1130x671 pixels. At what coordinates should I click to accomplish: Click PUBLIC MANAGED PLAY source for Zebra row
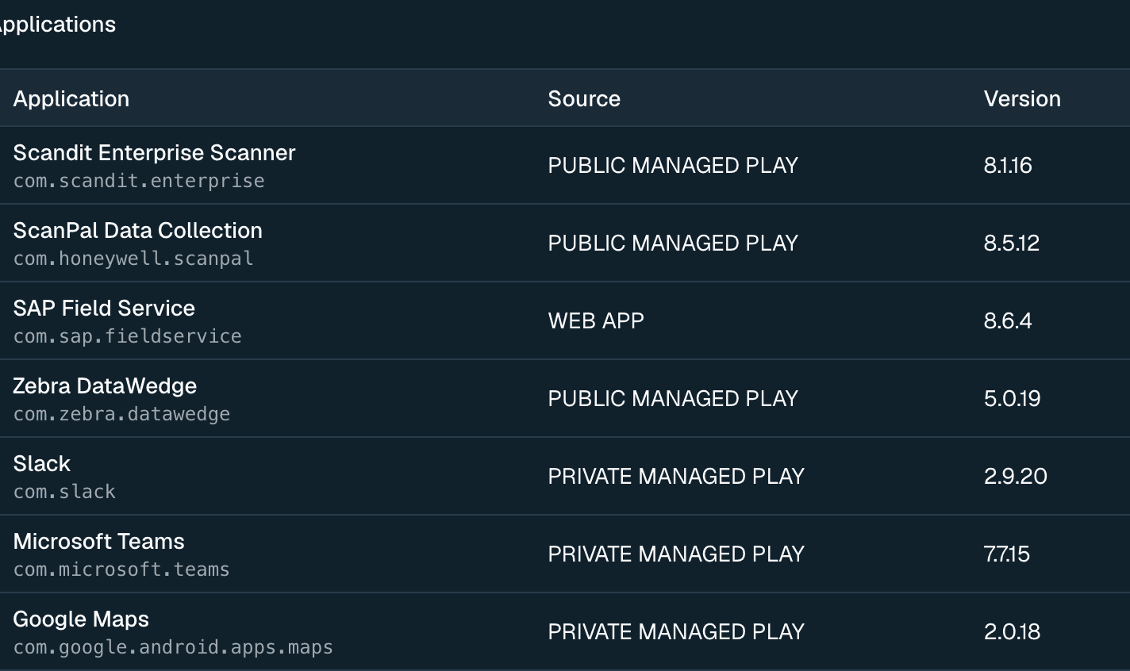[x=673, y=398]
